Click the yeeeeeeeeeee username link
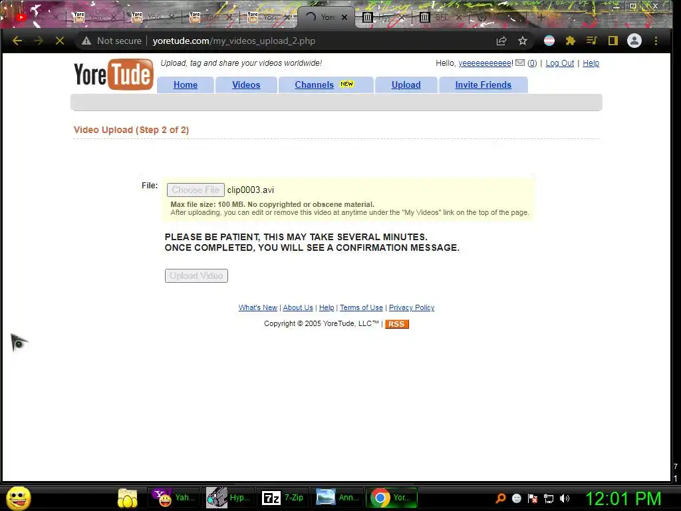Screen dimensions: 681x511 point(485,63)
